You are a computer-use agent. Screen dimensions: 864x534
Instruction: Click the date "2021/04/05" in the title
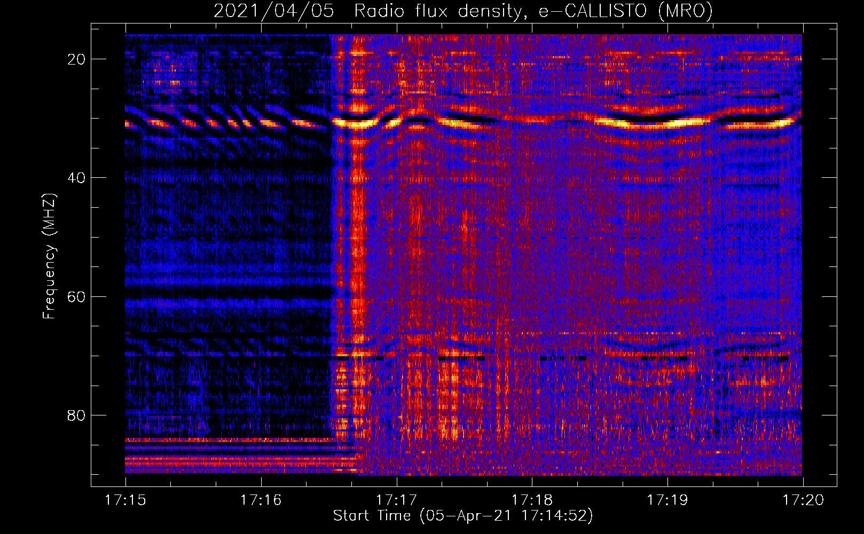click(x=274, y=11)
